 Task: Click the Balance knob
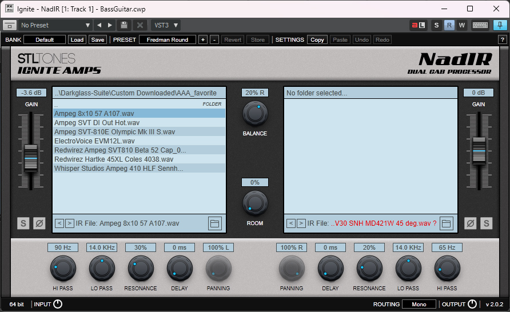click(x=255, y=114)
